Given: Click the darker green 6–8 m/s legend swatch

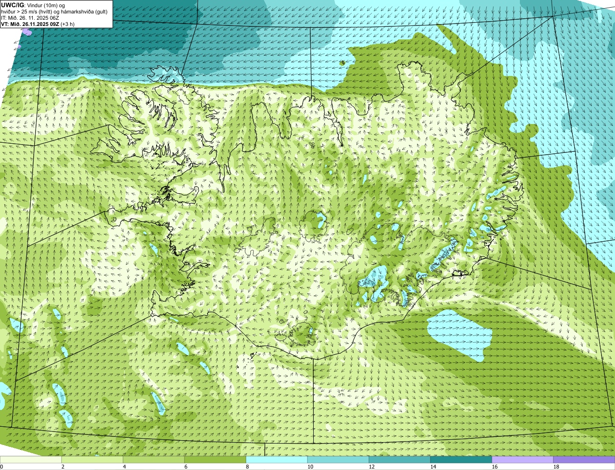Looking at the screenshot, I should tap(215, 460).
